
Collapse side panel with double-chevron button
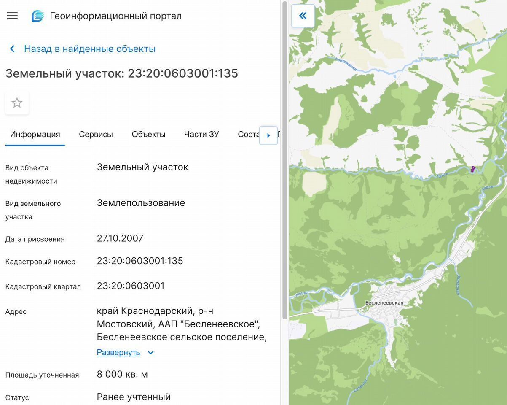click(303, 16)
